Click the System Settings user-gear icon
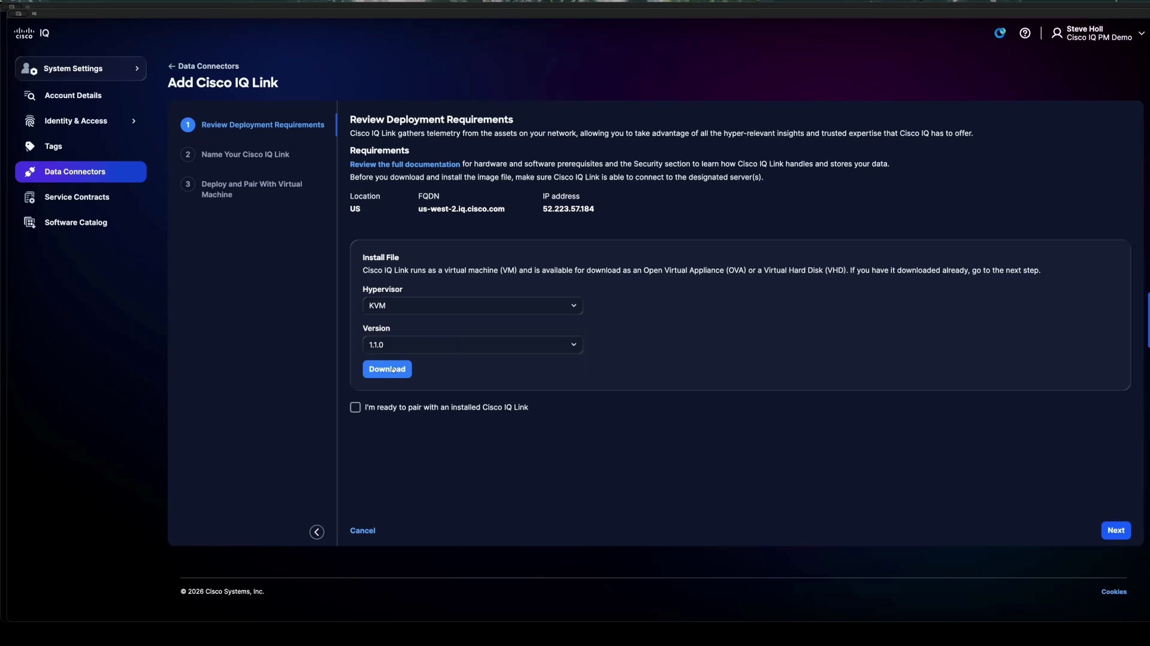Viewport: 1150px width, 646px height. (29, 69)
